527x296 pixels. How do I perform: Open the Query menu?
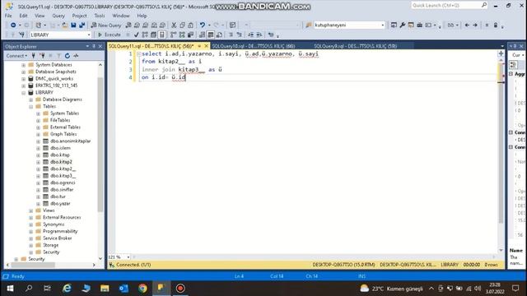pyautogui.click(x=58, y=16)
